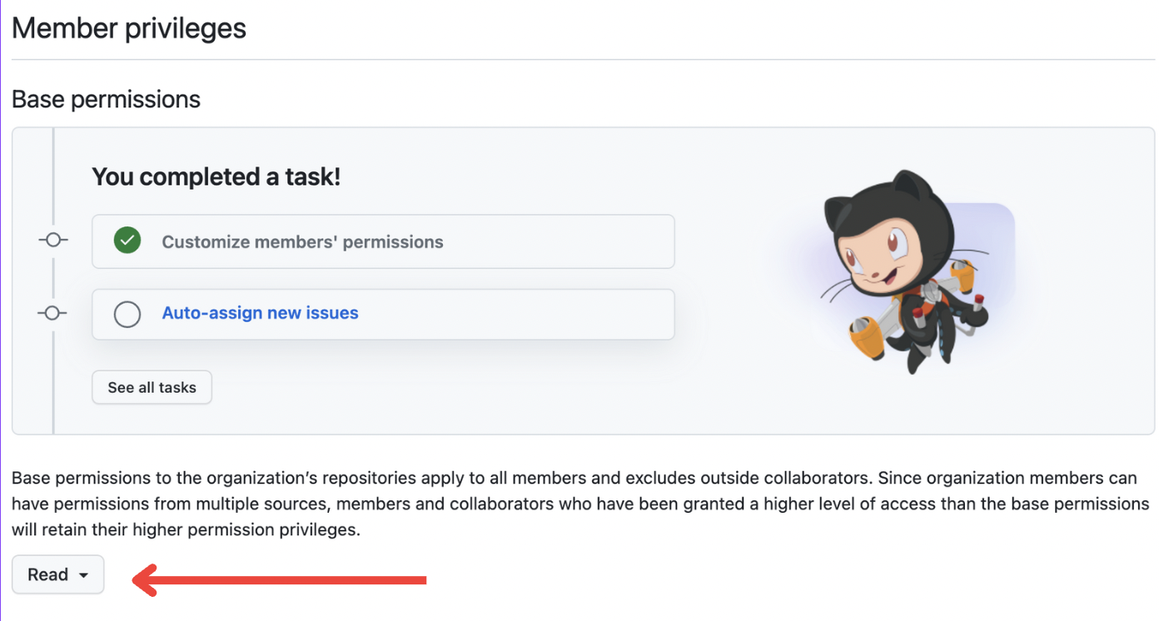Viewport: 1159px width, 621px height.
Task: Click the timeline node beside Customize members' permissions
Action: [53, 241]
